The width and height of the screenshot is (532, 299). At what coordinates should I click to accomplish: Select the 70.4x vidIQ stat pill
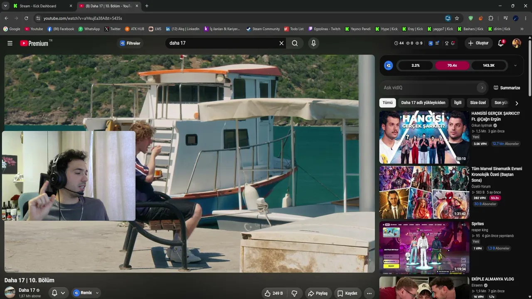tap(452, 66)
